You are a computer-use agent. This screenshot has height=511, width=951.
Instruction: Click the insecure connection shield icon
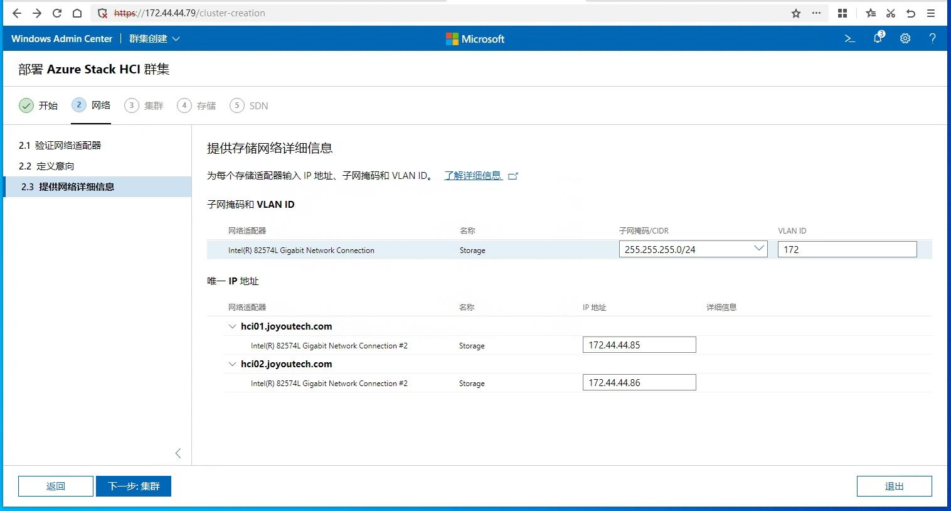click(103, 13)
